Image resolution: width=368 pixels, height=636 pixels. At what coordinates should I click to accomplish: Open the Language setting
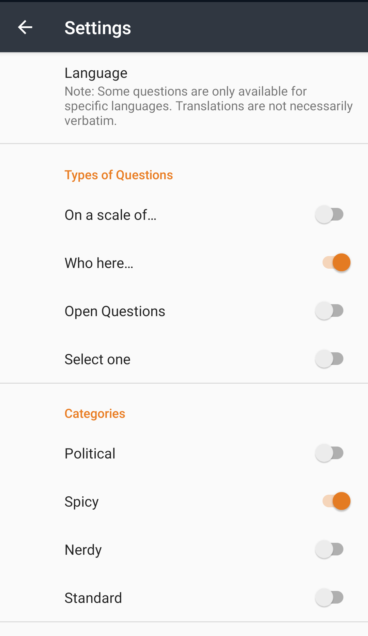click(96, 73)
